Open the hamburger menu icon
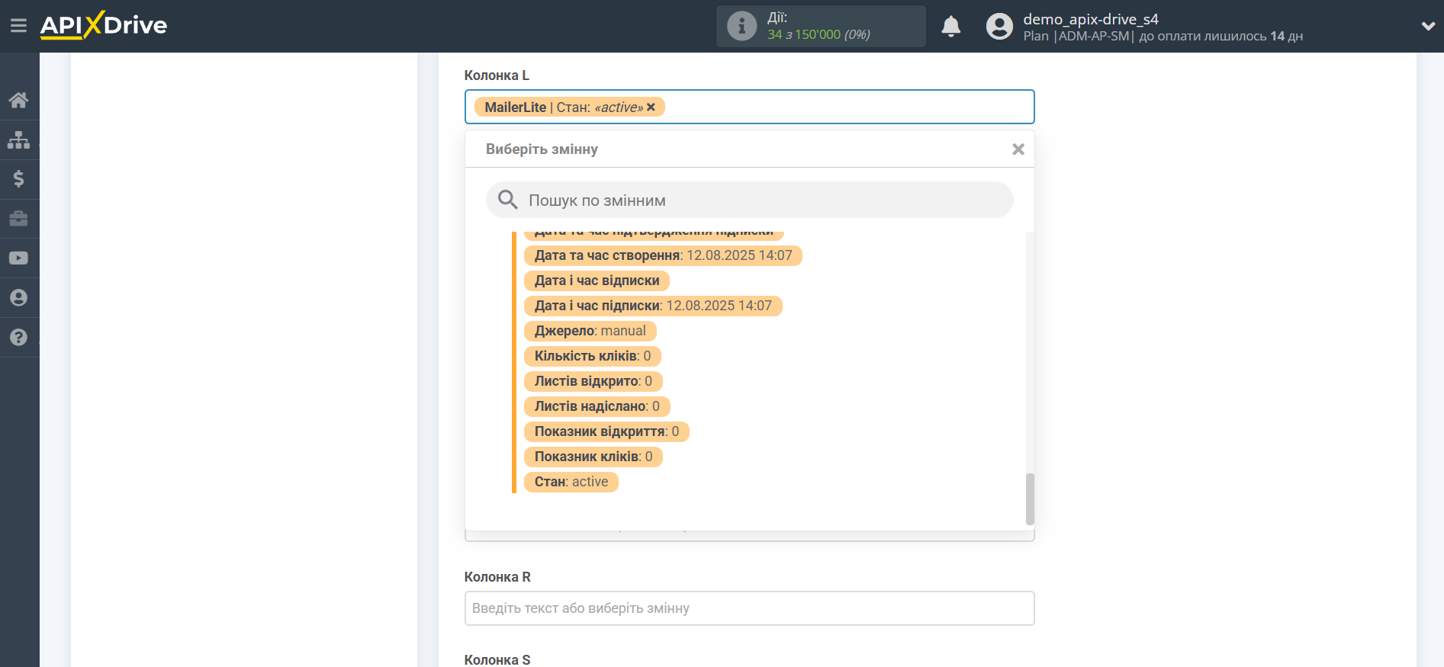1444x667 pixels. (x=18, y=26)
